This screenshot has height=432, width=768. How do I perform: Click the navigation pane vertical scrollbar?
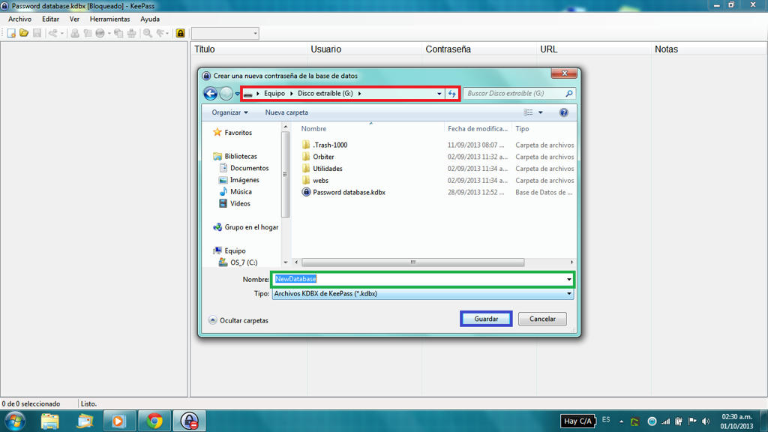click(x=286, y=175)
